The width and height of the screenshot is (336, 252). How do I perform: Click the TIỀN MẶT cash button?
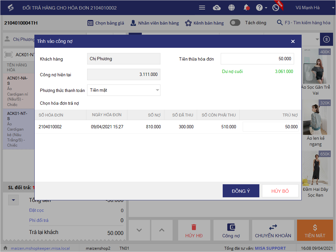315,230
